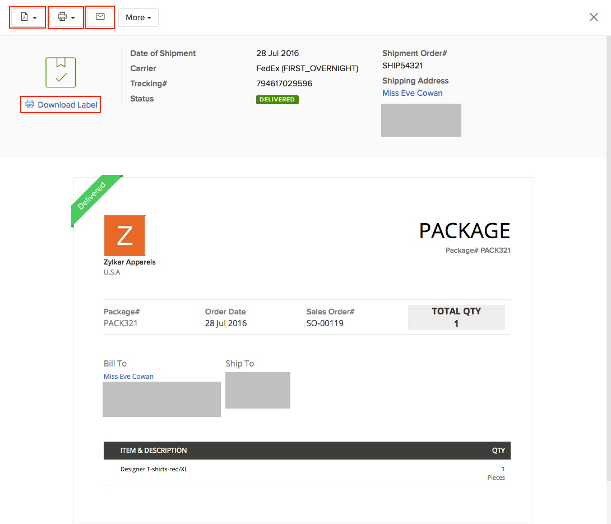Click the DELIVERED status badge
This screenshot has height=524, width=611.
pyautogui.click(x=277, y=99)
